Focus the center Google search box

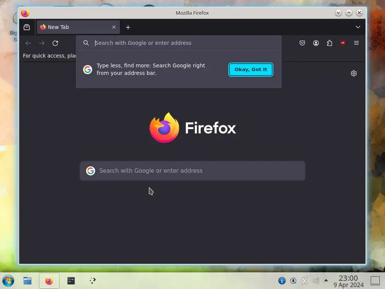point(192,171)
